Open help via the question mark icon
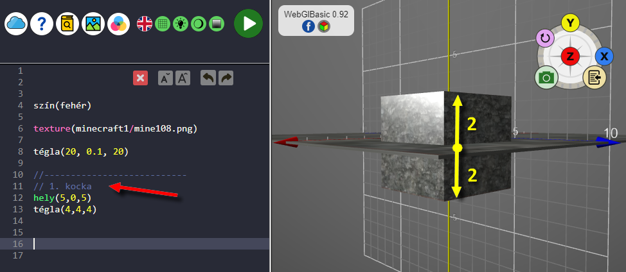The image size is (626, 272). [x=42, y=24]
